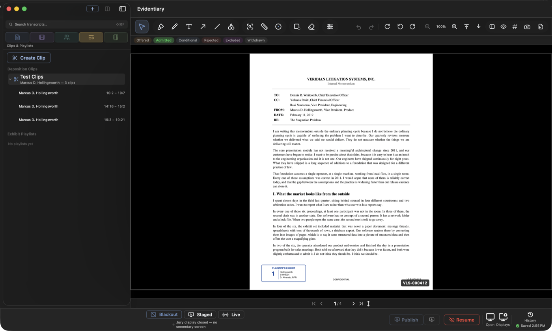This screenshot has width=552, height=331.
Task: Toggle the hash Bates number overlay
Action: pos(515,26)
